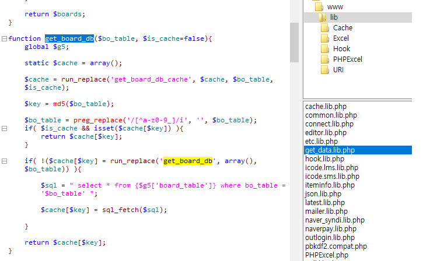Open mailer.lib.php from the file list
Image resolution: width=437 pixels, height=261 pixels.
[x=326, y=211]
